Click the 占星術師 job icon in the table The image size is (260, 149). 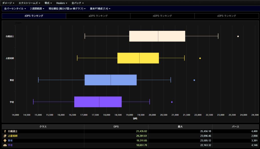(x=5, y=136)
